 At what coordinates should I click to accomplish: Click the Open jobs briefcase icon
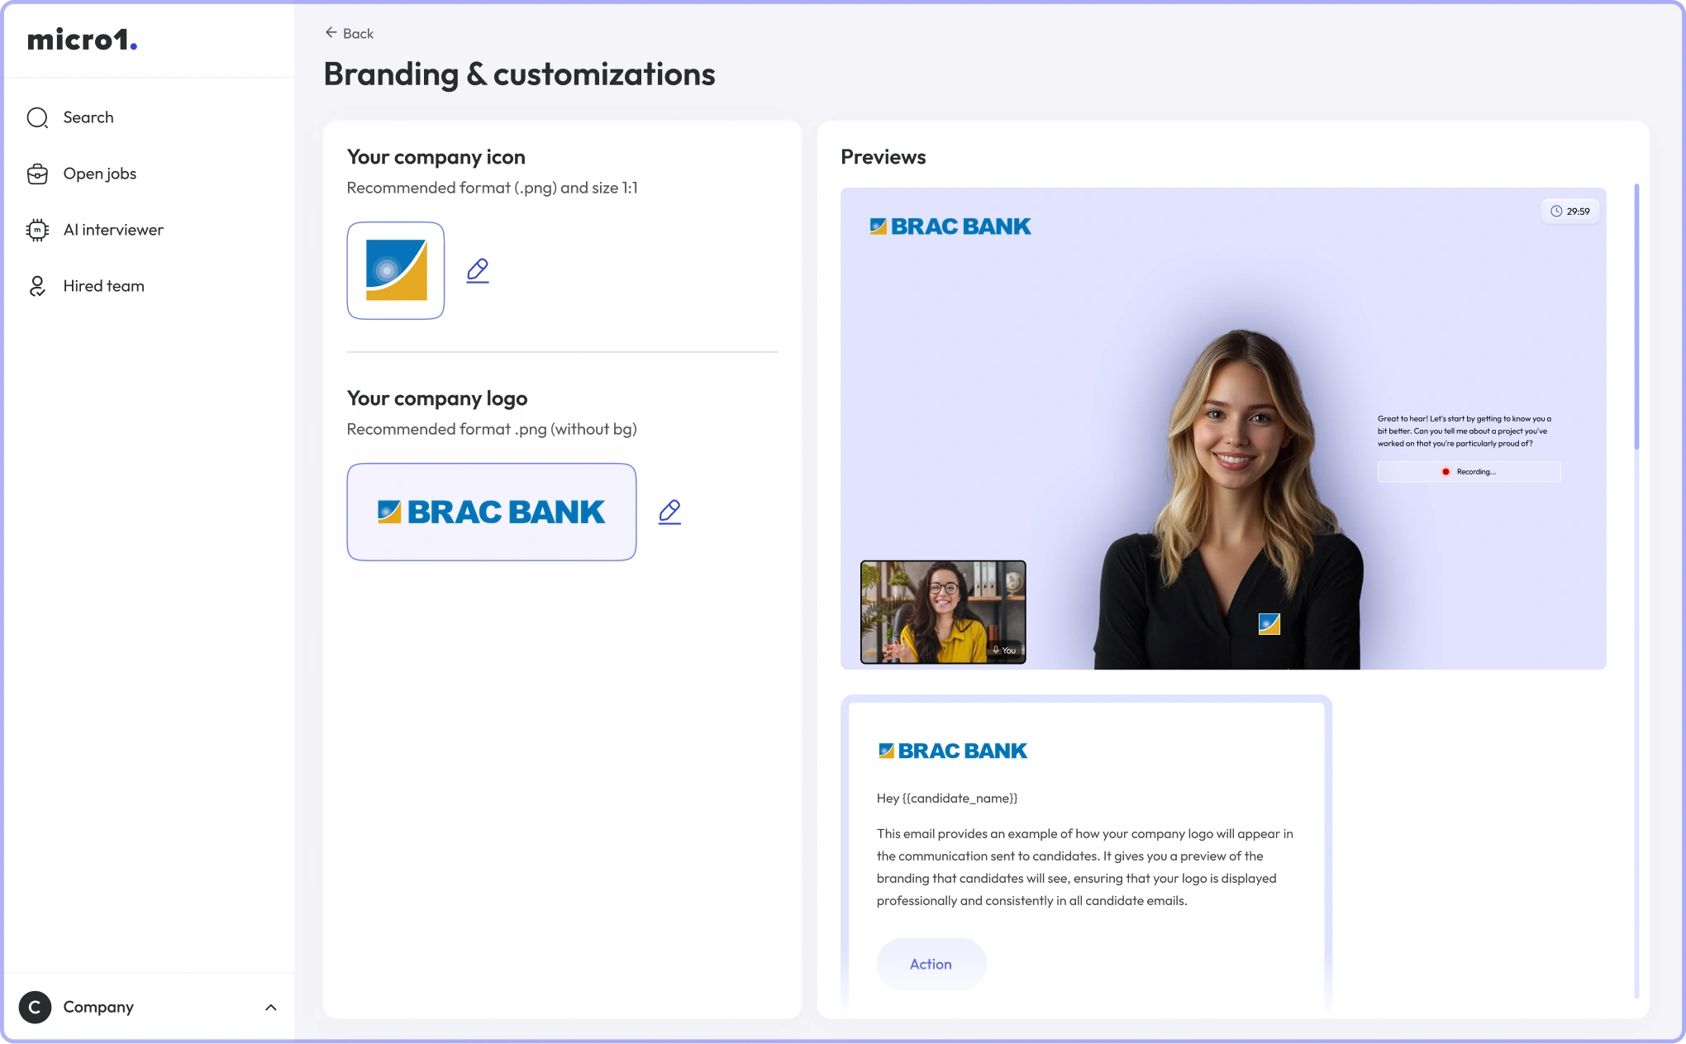[37, 174]
